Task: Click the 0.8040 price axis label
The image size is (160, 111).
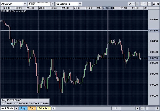Action: 154,74
